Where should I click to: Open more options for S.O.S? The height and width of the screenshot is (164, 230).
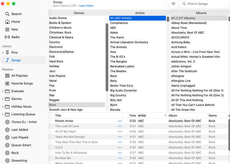click(x=120, y=147)
